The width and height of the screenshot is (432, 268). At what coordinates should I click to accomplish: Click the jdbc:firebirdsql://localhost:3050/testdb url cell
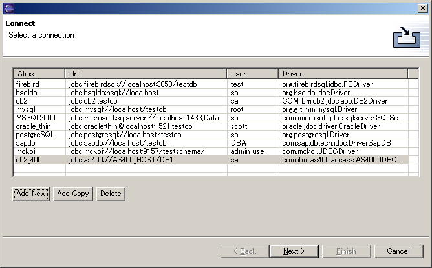click(133, 84)
